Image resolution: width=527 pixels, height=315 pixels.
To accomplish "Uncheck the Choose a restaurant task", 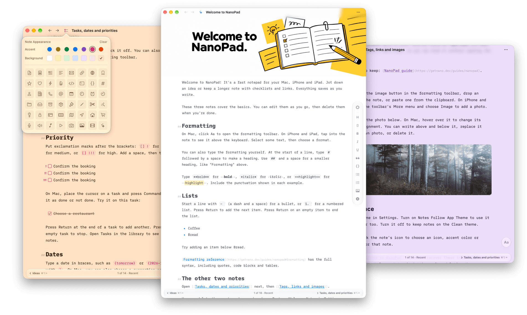I will [50, 213].
